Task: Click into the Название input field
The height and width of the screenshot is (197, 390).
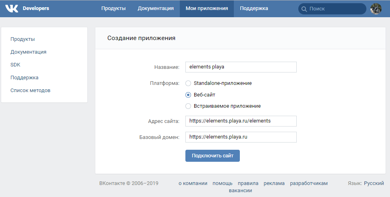Action: pyautogui.click(x=241, y=67)
